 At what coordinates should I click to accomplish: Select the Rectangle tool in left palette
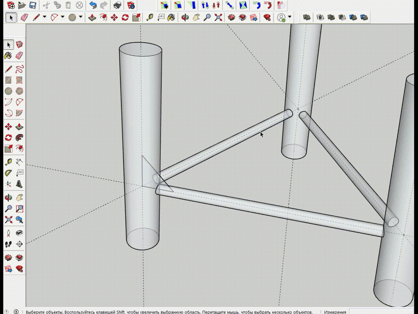click(9, 80)
